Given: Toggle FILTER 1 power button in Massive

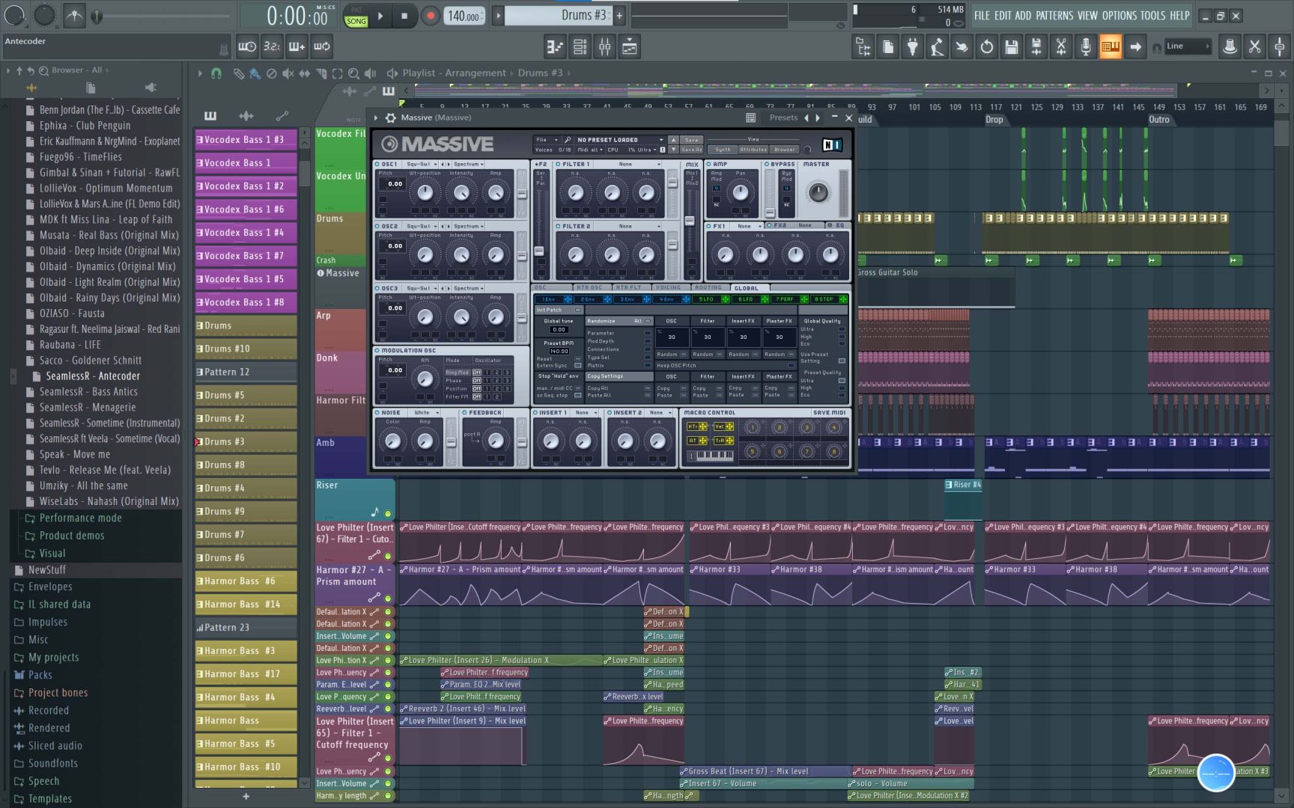Looking at the screenshot, I should [x=559, y=164].
